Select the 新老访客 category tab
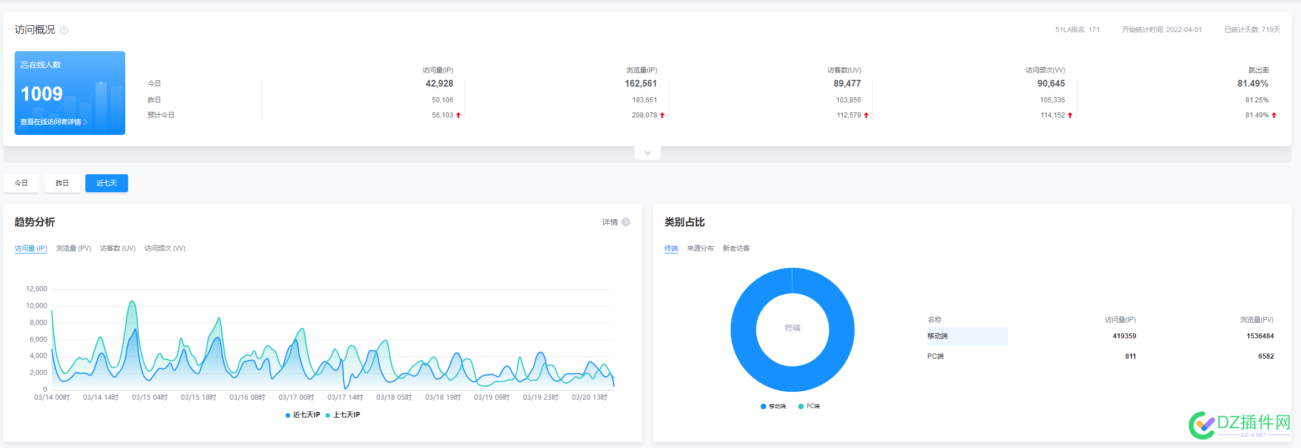Viewport: 1301px width, 448px height. (x=736, y=248)
